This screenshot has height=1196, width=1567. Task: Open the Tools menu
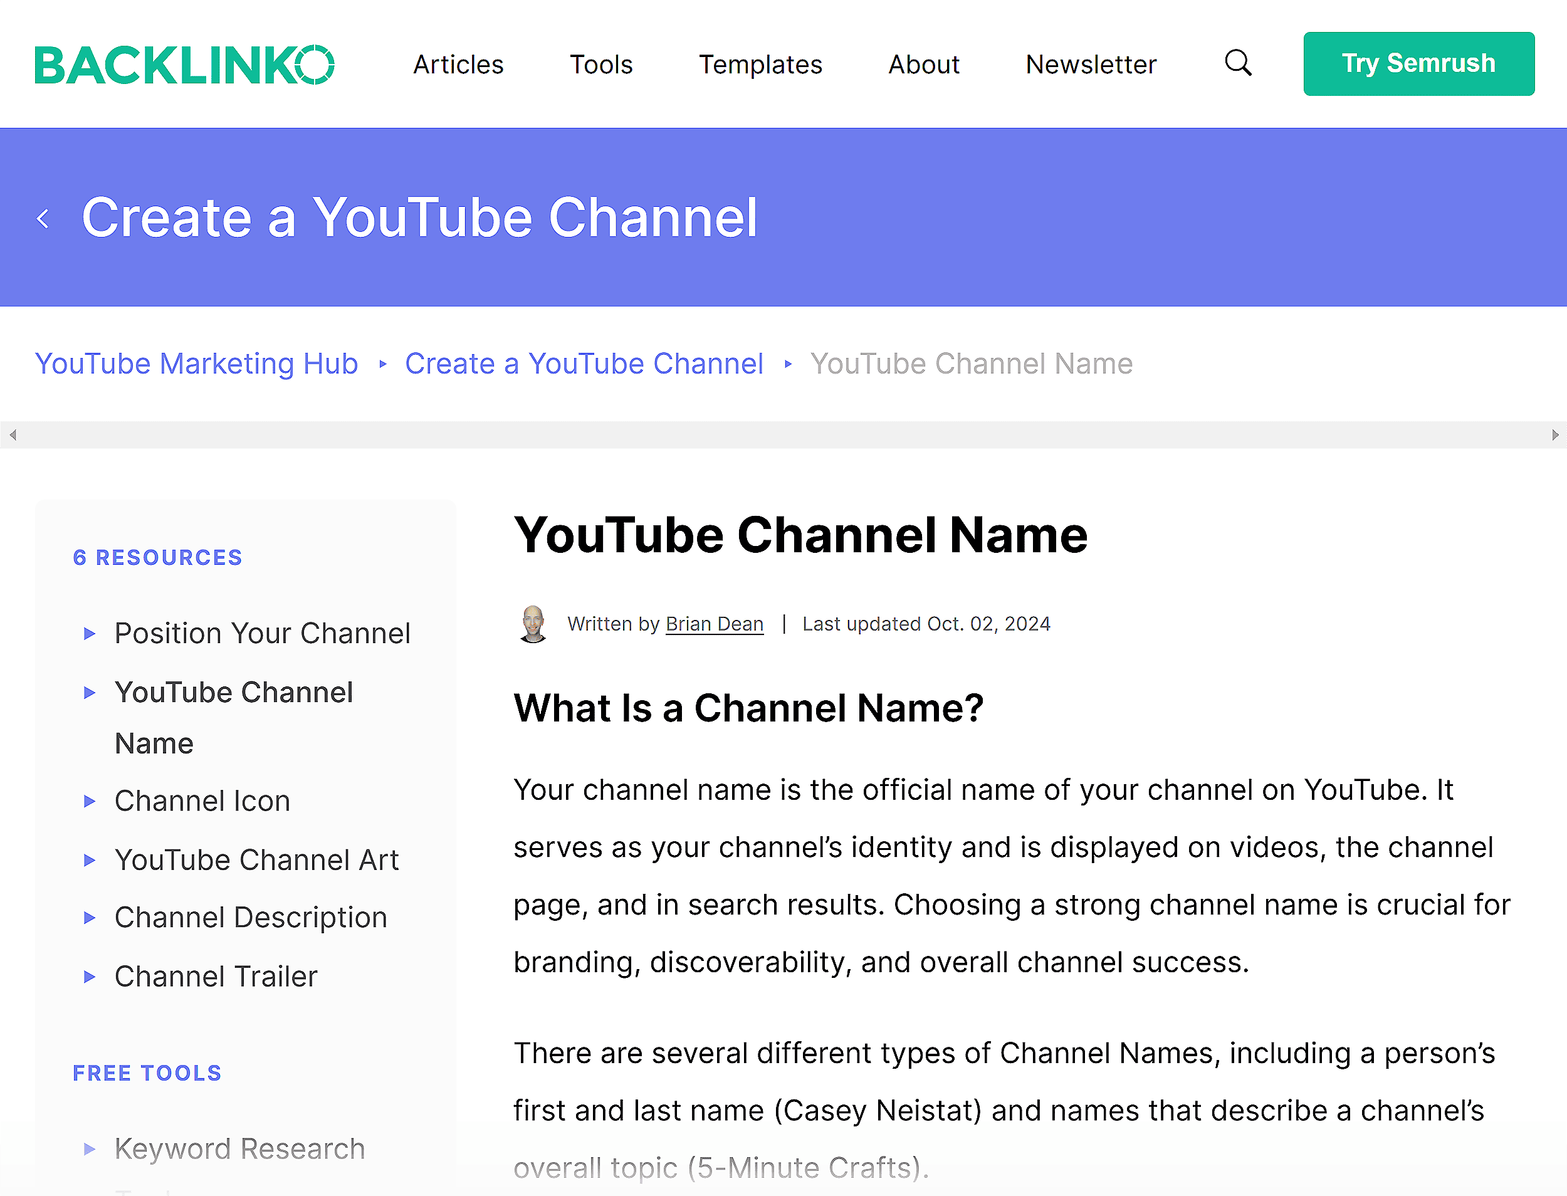pyautogui.click(x=601, y=64)
